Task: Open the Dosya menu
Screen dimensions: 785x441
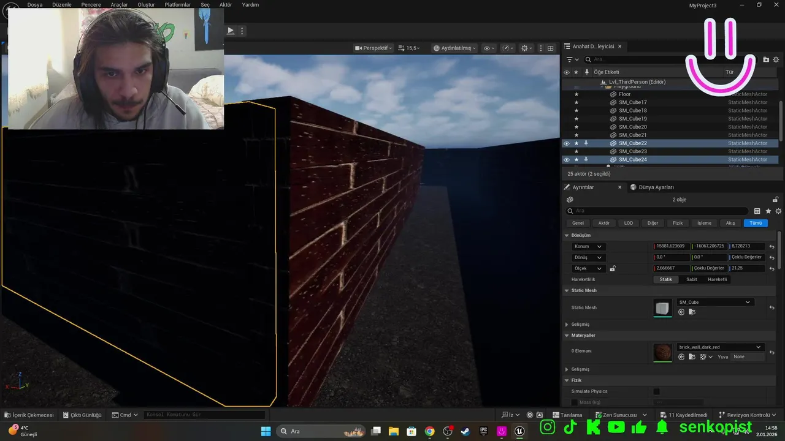Action: (35, 4)
